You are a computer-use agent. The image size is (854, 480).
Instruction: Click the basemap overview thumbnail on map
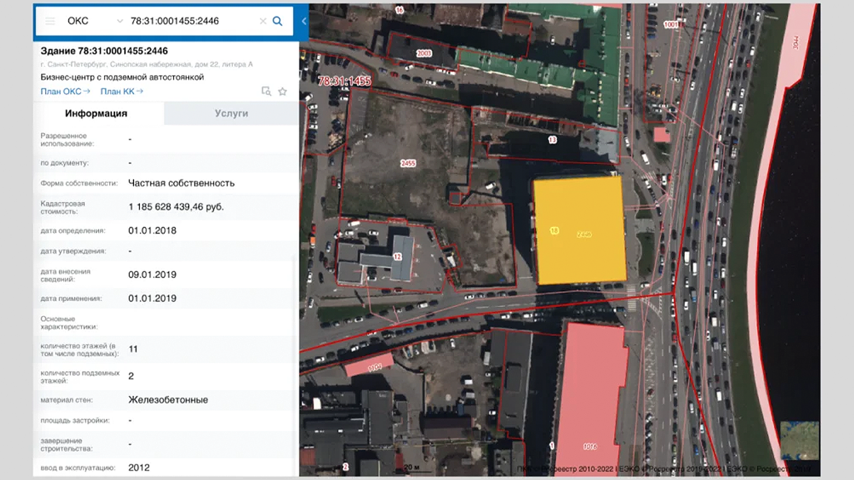pyautogui.click(x=799, y=440)
